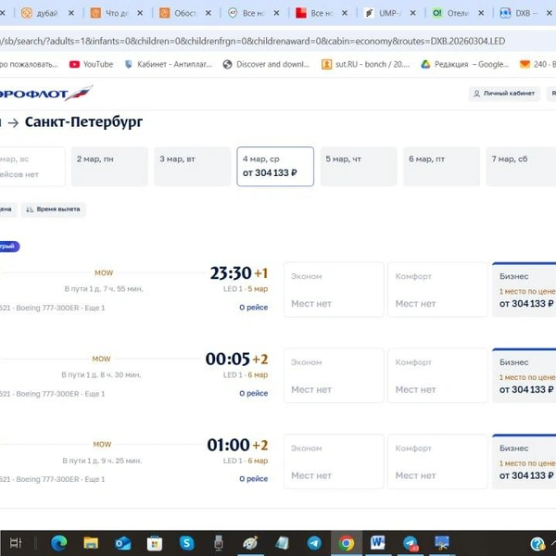Image resolution: width=556 pixels, height=556 pixels.
Task: Open Paint from the taskbar
Action: point(250,543)
